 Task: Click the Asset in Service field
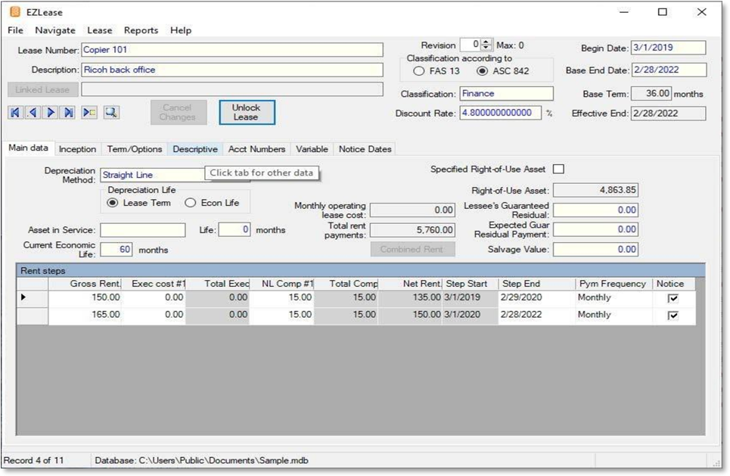point(142,230)
